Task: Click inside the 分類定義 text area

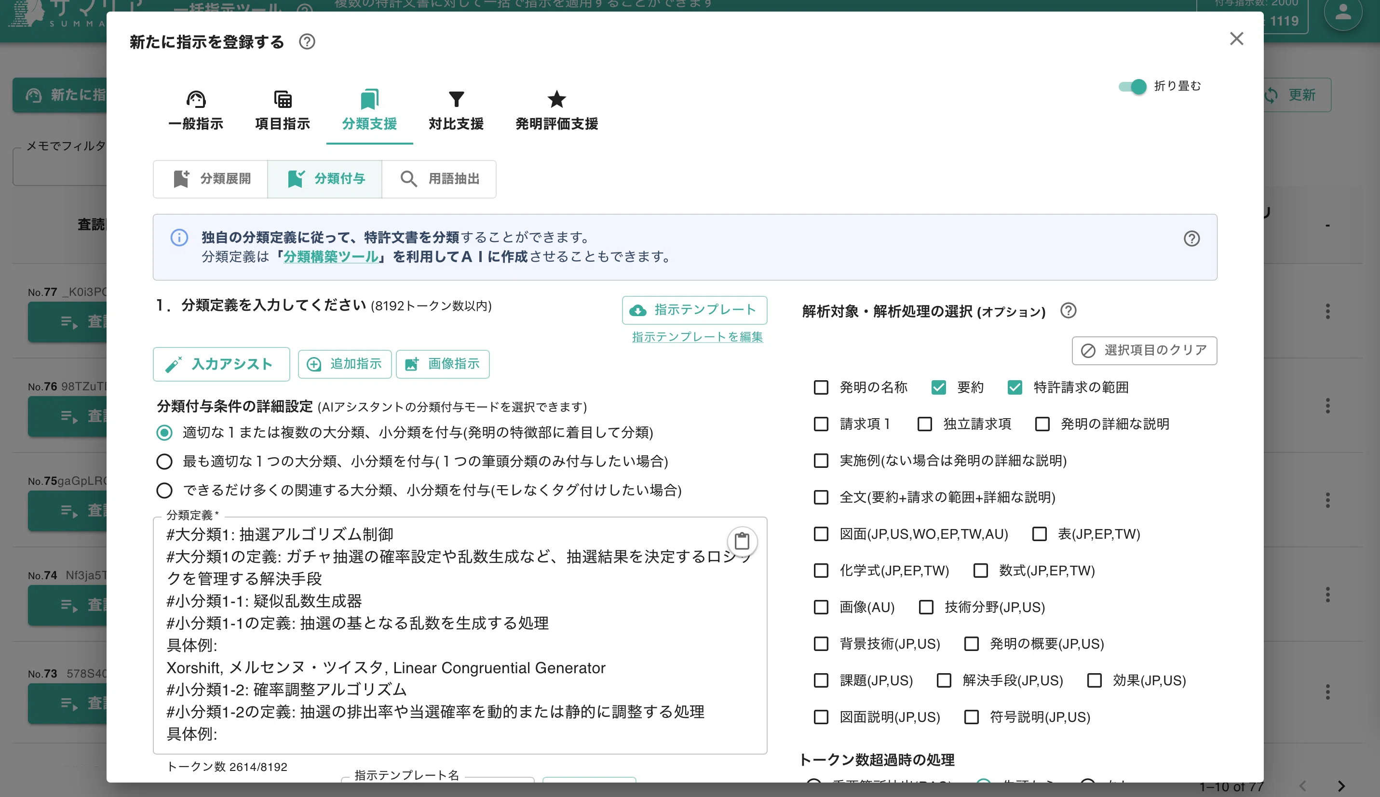Action: click(x=460, y=635)
